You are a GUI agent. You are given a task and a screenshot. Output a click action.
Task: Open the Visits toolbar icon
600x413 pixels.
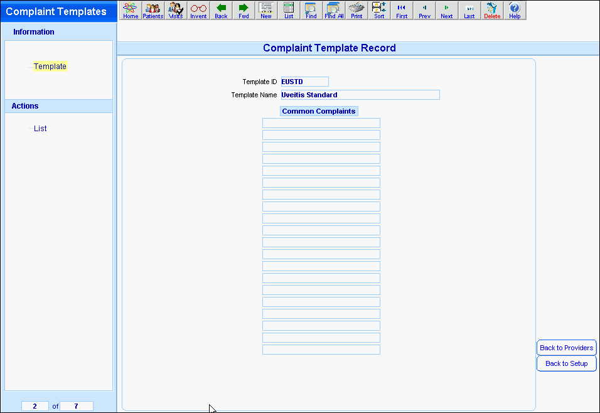(176, 10)
